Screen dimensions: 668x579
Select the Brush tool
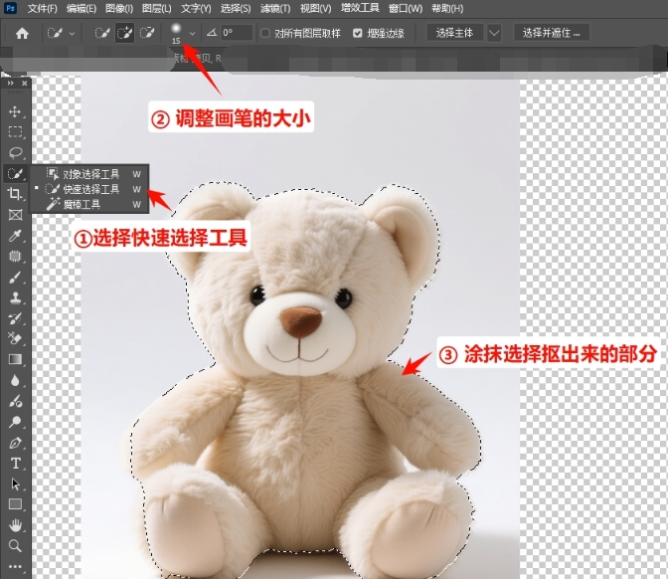pyautogui.click(x=15, y=278)
